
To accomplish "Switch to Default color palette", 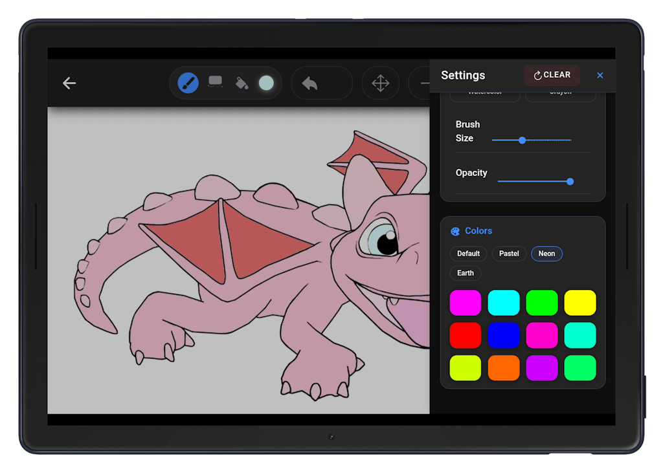I will [x=469, y=254].
